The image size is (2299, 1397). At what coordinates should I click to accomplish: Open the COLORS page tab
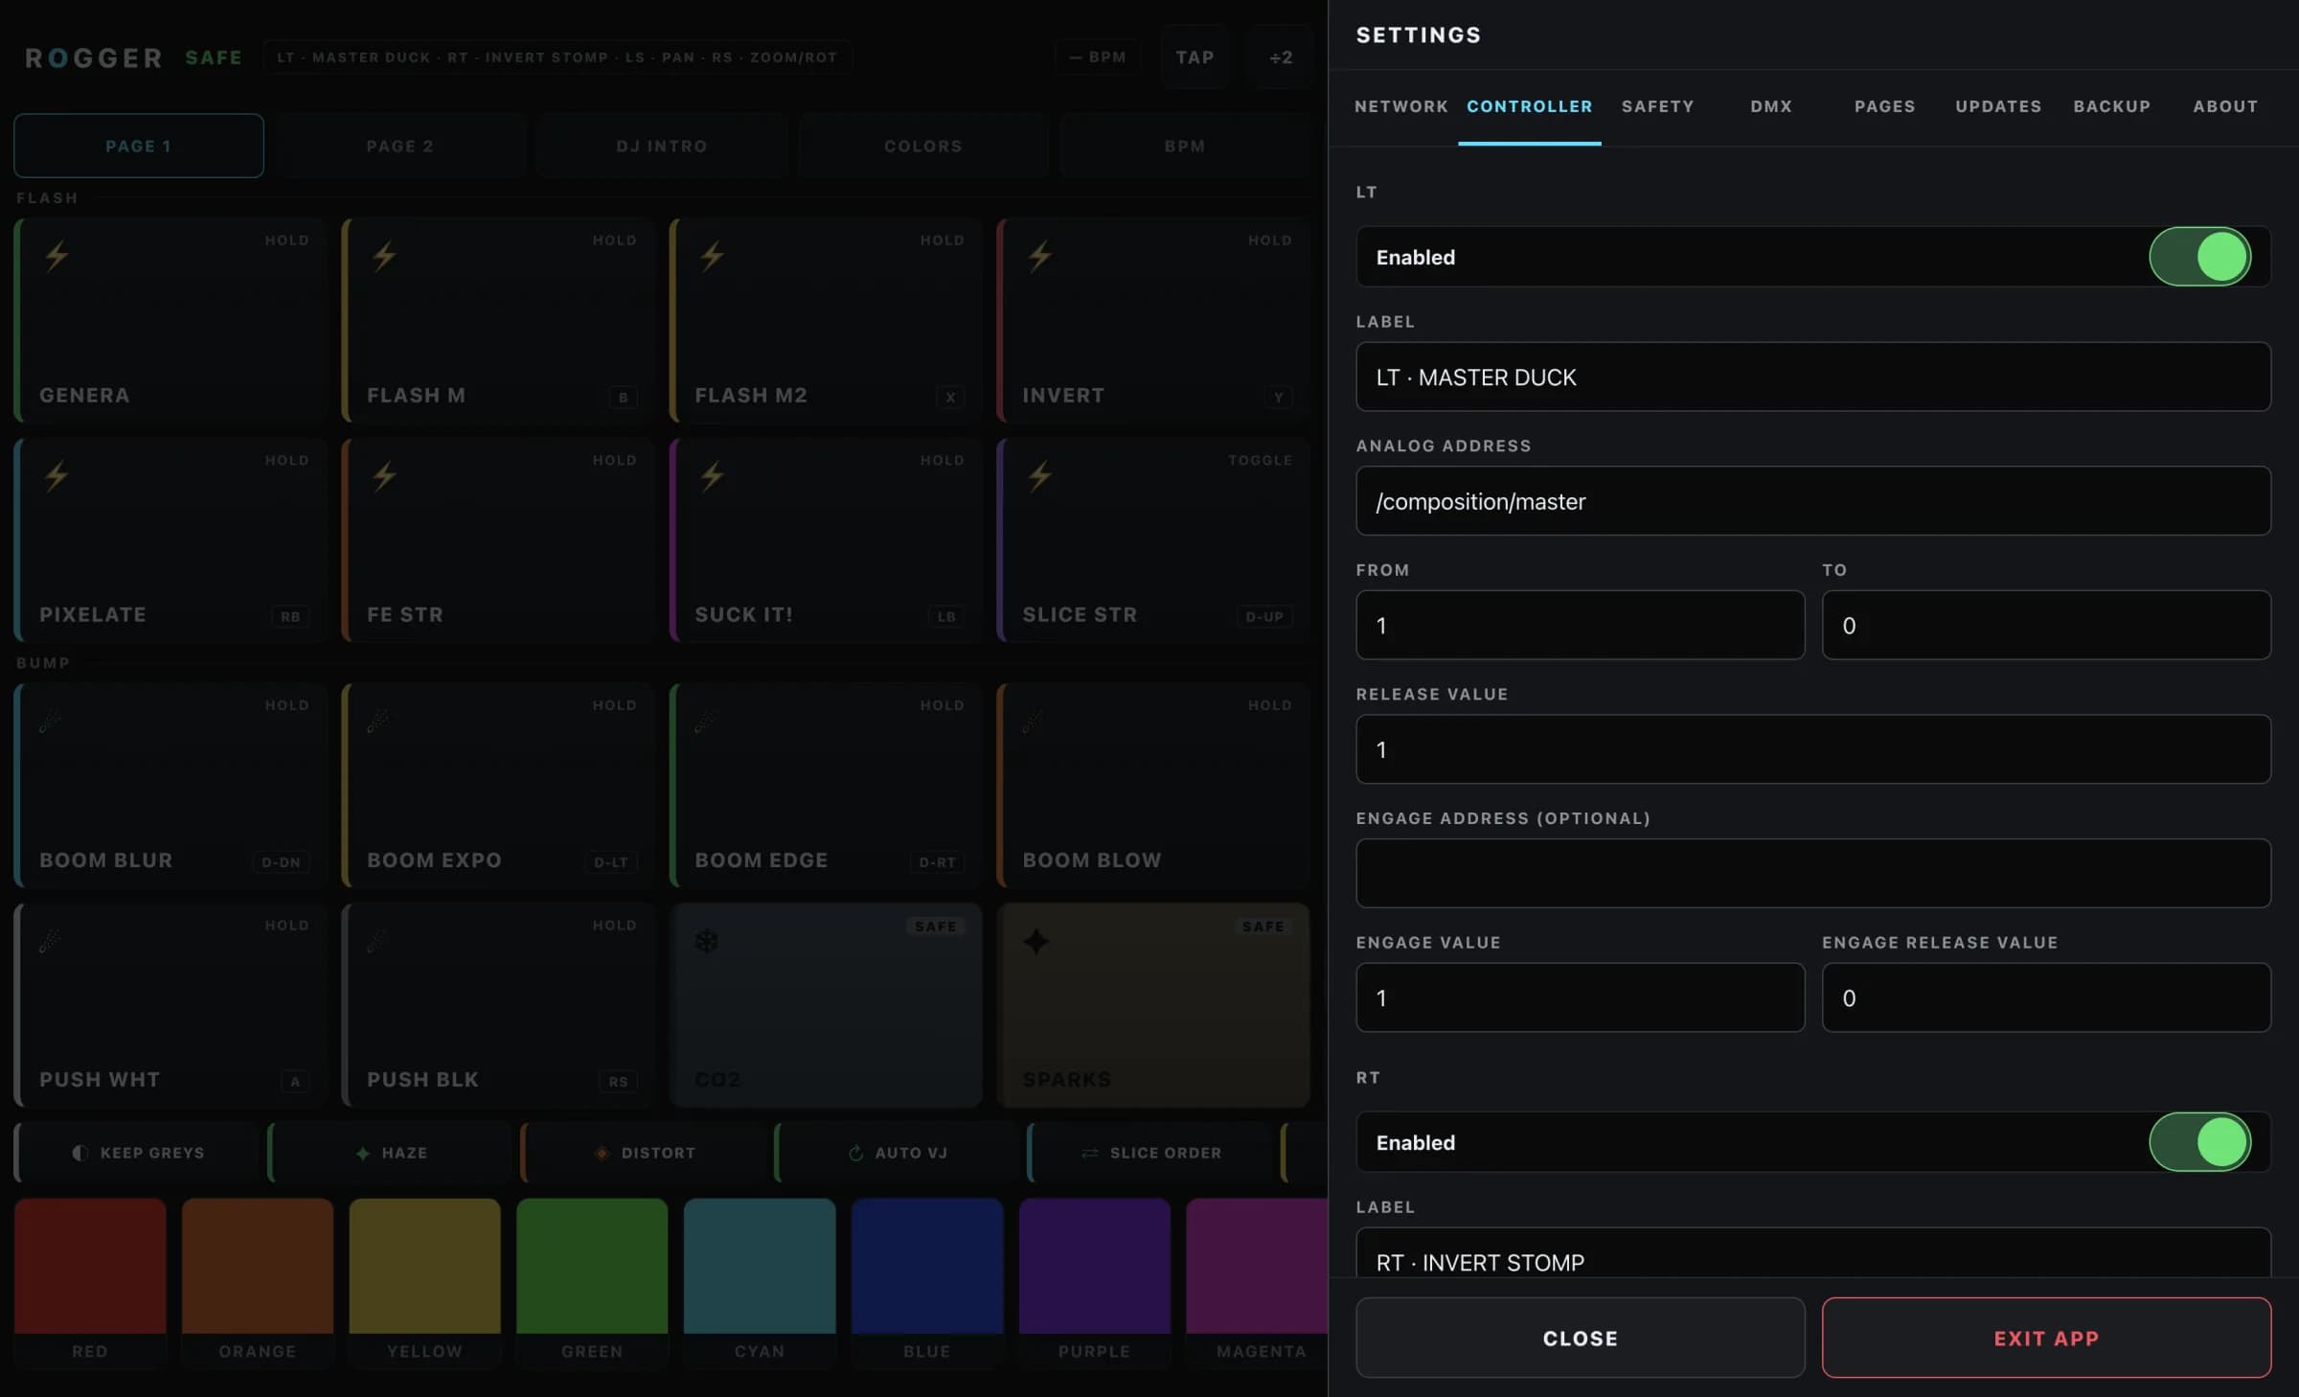tap(923, 146)
